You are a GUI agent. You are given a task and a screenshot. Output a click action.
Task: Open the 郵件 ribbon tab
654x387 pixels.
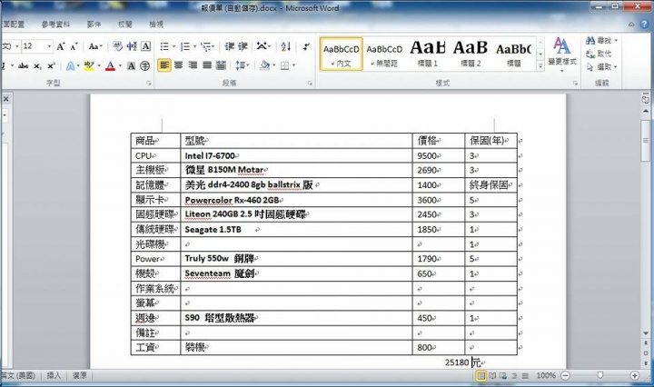94,25
